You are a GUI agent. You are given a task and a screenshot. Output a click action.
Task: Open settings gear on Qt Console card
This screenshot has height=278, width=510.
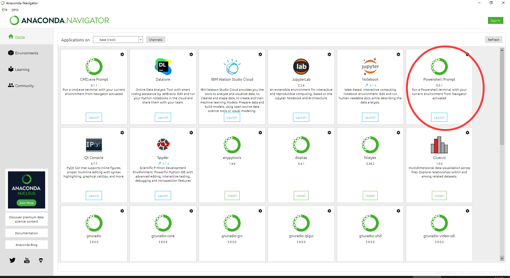122,133
